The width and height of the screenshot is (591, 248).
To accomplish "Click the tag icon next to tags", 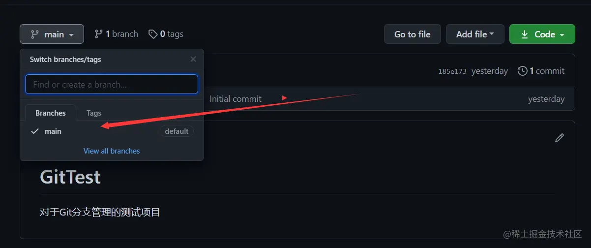I will pyautogui.click(x=153, y=34).
